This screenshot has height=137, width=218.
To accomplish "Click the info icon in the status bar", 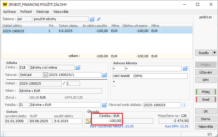I will click(x=3, y=134).
